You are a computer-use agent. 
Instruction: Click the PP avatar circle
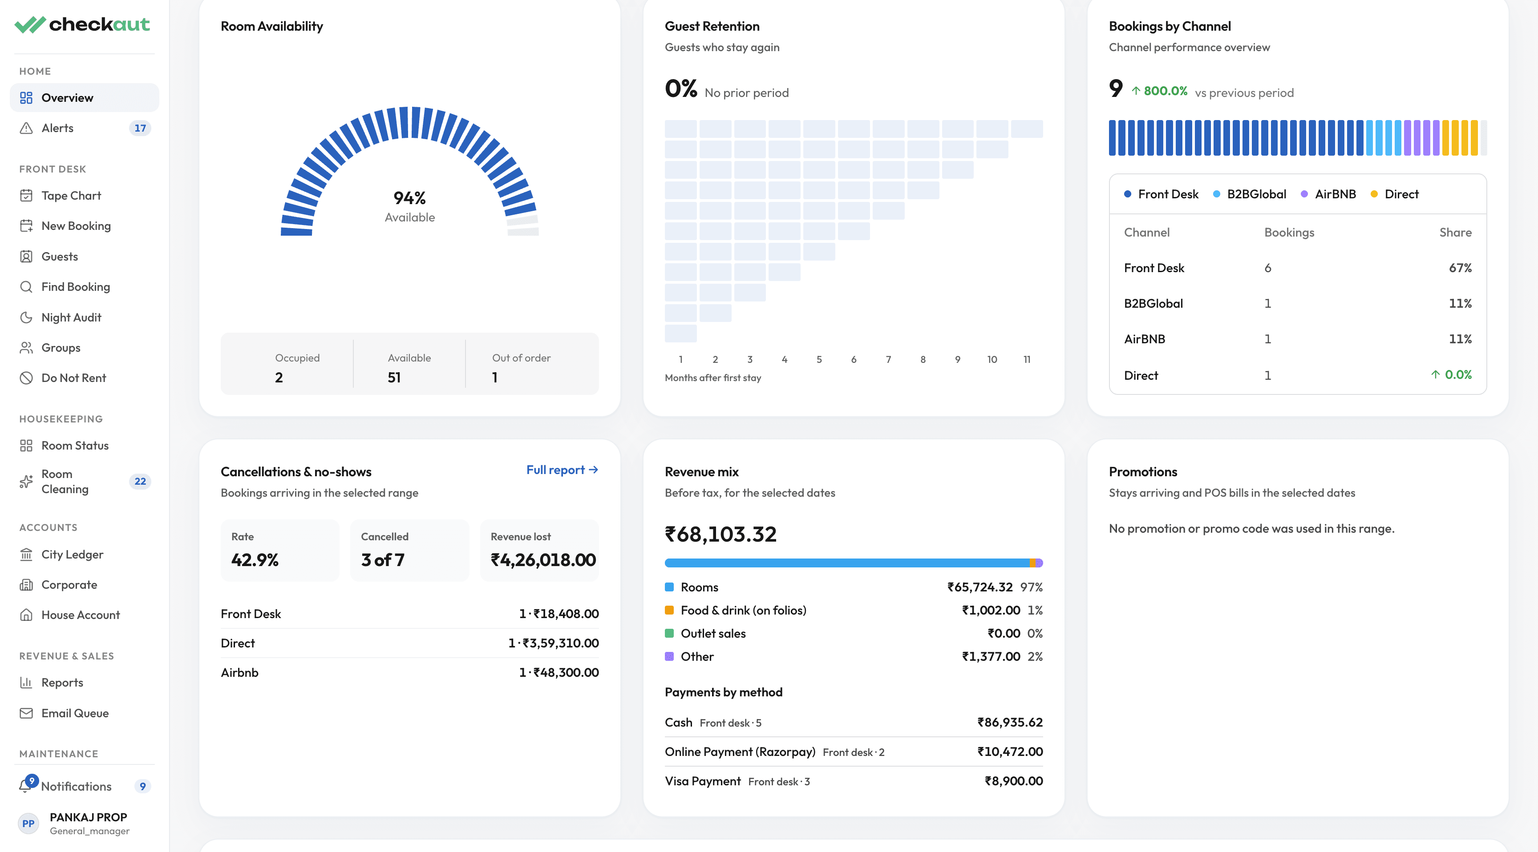28,824
